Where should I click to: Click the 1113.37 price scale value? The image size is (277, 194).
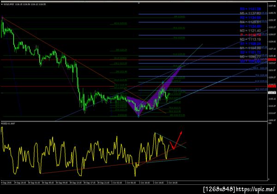pyautogui.click(x=272, y=106)
